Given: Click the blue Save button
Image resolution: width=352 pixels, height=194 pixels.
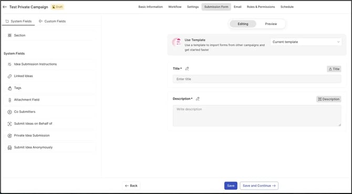Looking at the screenshot, I should pos(231,186).
